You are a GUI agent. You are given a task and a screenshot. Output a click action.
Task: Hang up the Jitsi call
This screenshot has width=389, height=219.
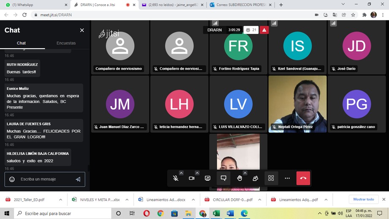pyautogui.click(x=303, y=178)
